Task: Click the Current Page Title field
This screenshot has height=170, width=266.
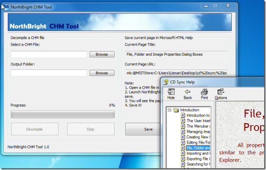Action: (x=176, y=54)
